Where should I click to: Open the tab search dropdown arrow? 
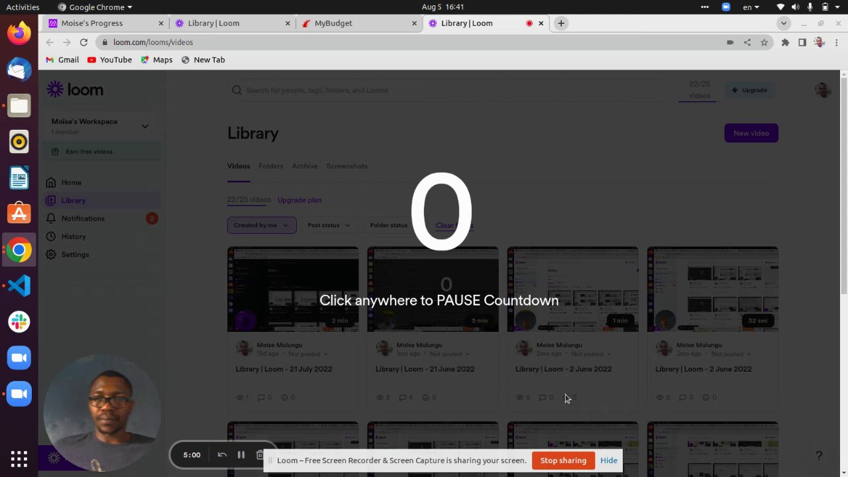point(784,23)
